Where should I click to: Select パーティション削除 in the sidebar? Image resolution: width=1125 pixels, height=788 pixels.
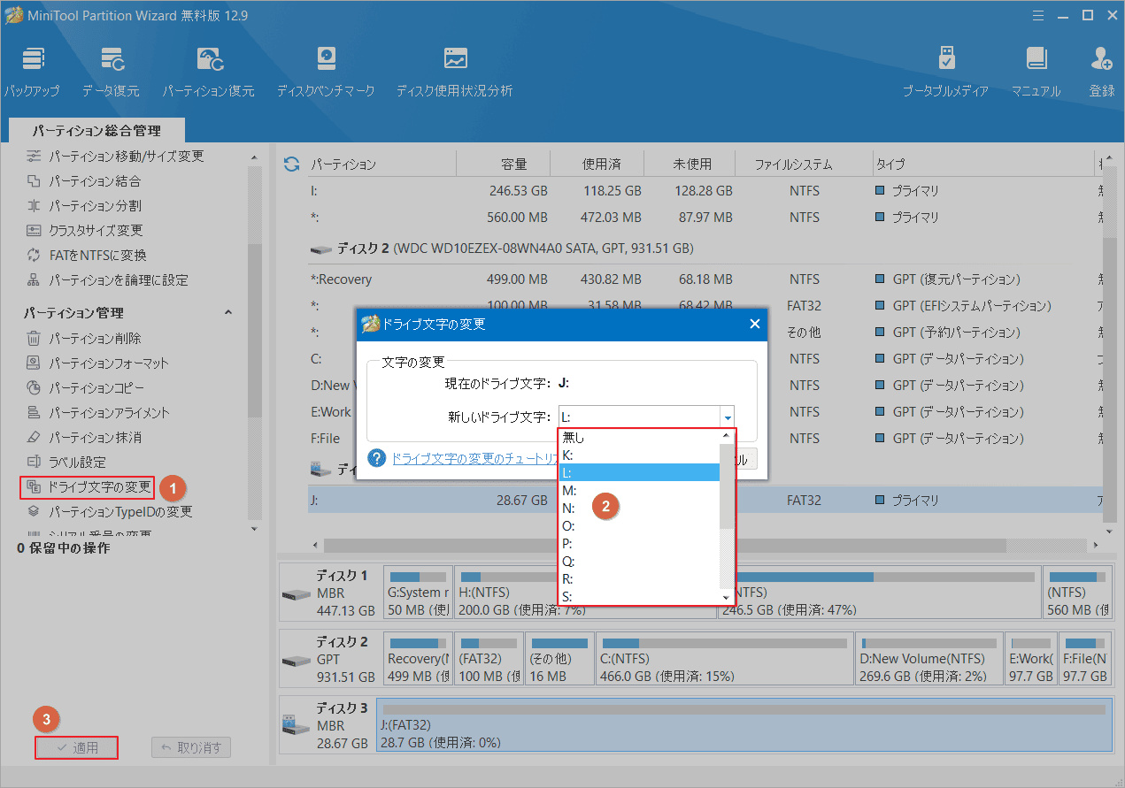click(83, 339)
